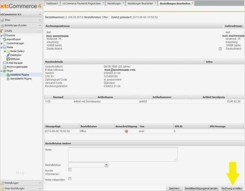Image resolution: width=245 pixels, height=191 pixels.
Task: Click into the Notiz text area
Action: click(123, 154)
